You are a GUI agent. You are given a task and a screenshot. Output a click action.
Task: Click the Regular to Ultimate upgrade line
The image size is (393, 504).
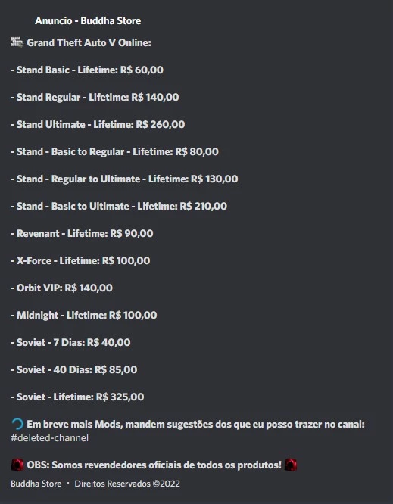tap(124, 179)
